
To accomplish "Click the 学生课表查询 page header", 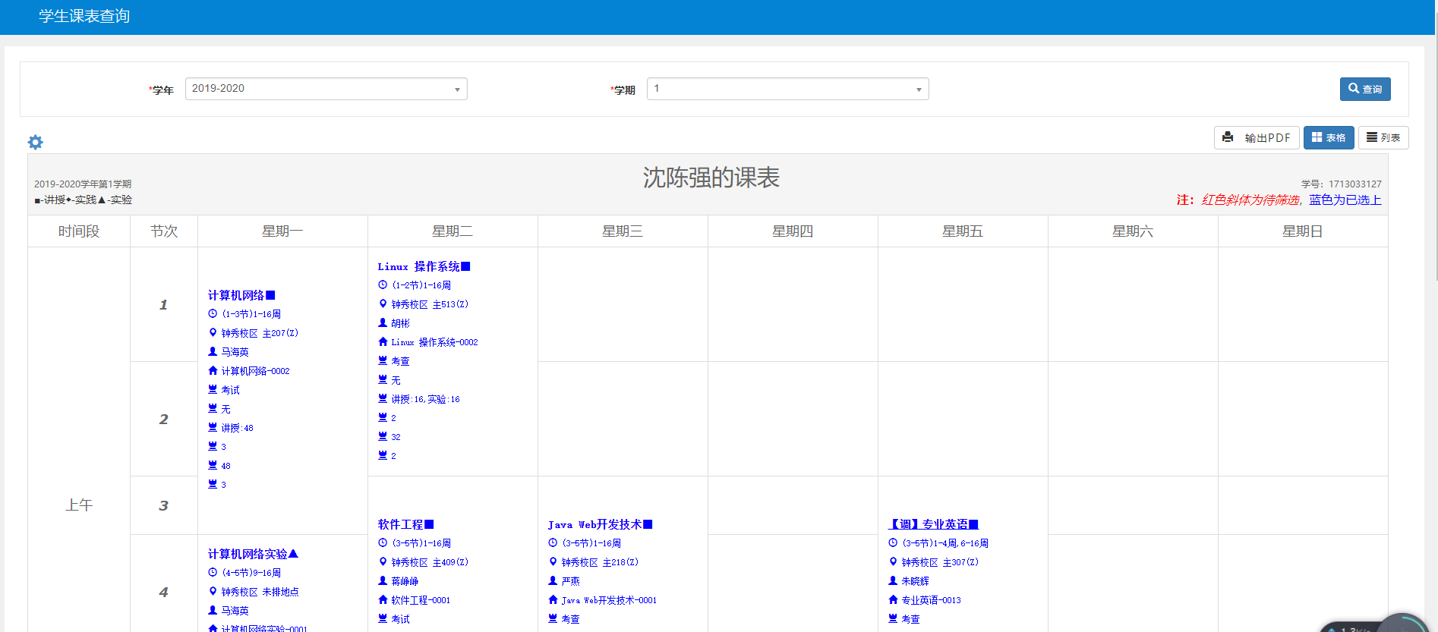I will (x=84, y=16).
